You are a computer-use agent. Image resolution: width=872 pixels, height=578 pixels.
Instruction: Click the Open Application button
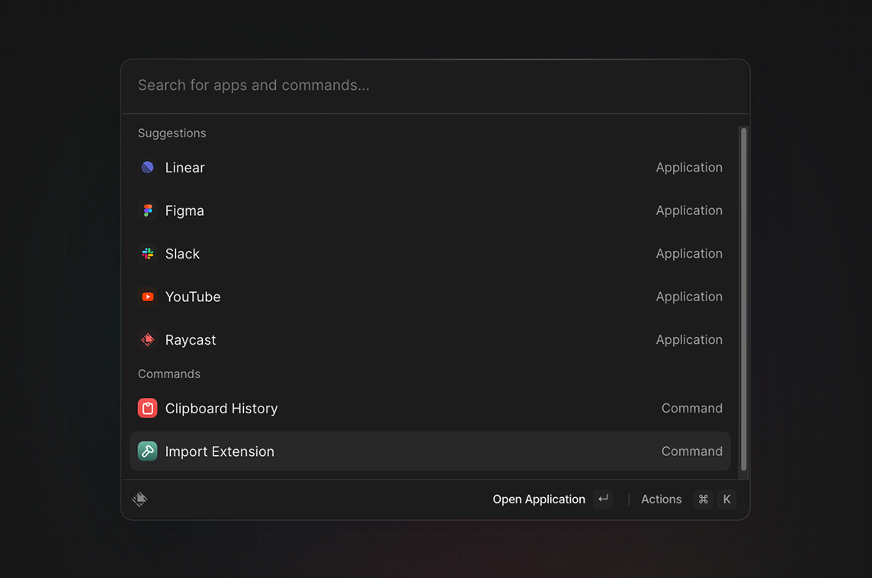[538, 499]
